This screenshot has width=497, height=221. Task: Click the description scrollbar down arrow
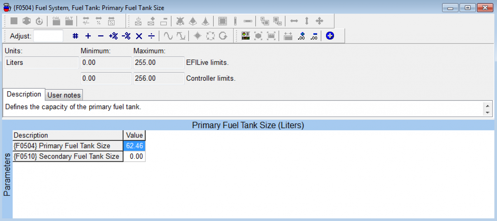[x=488, y=113]
